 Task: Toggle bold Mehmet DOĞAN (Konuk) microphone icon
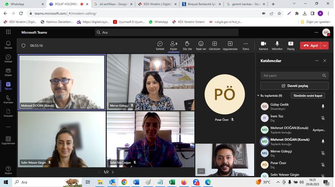(323, 141)
